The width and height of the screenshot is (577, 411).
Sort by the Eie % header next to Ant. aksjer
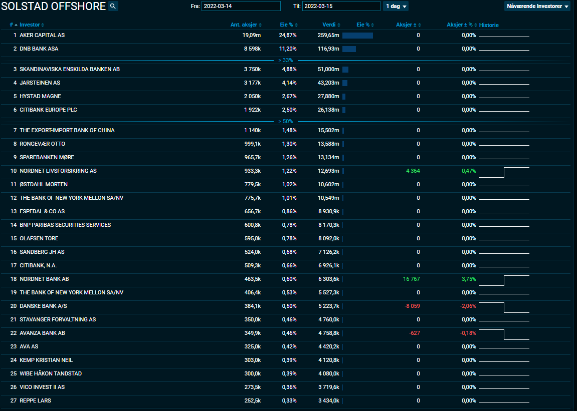tap(289, 25)
